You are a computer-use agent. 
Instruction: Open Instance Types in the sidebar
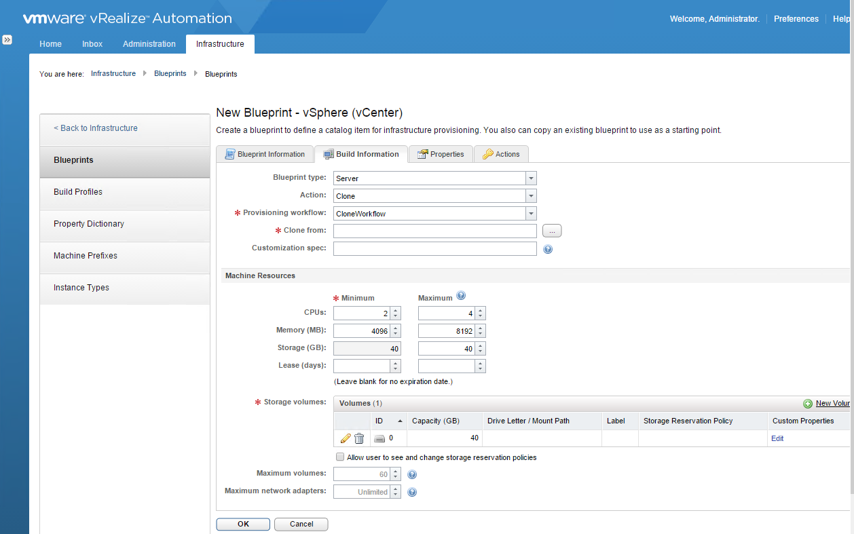coord(125,288)
